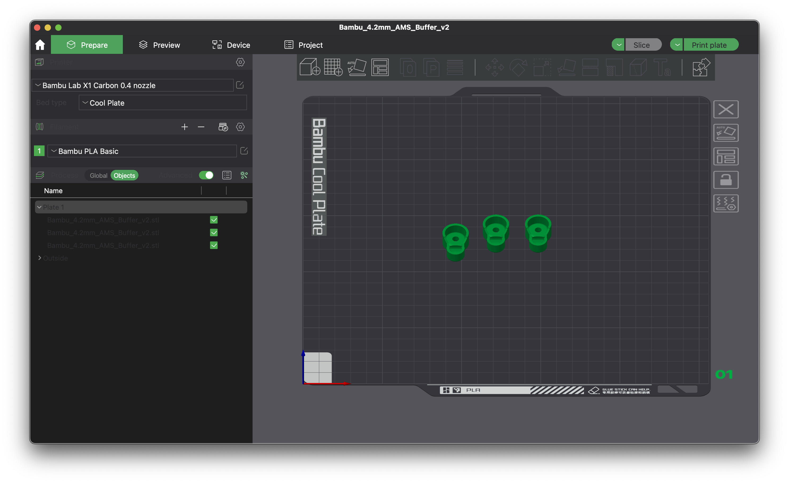Open the compare presets icon
This screenshot has height=483, width=789.
244,175
